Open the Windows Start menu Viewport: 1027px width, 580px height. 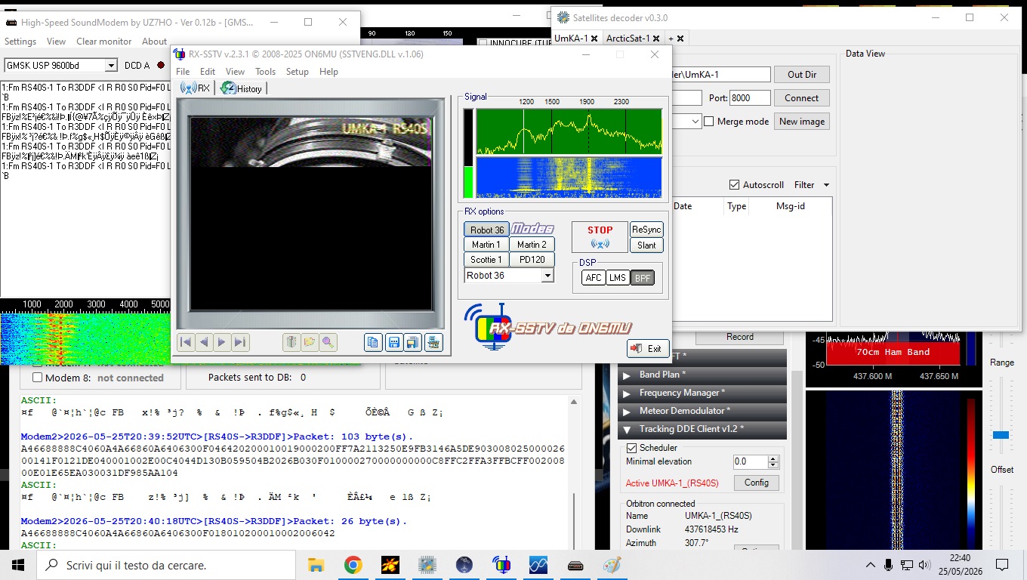[x=18, y=565]
